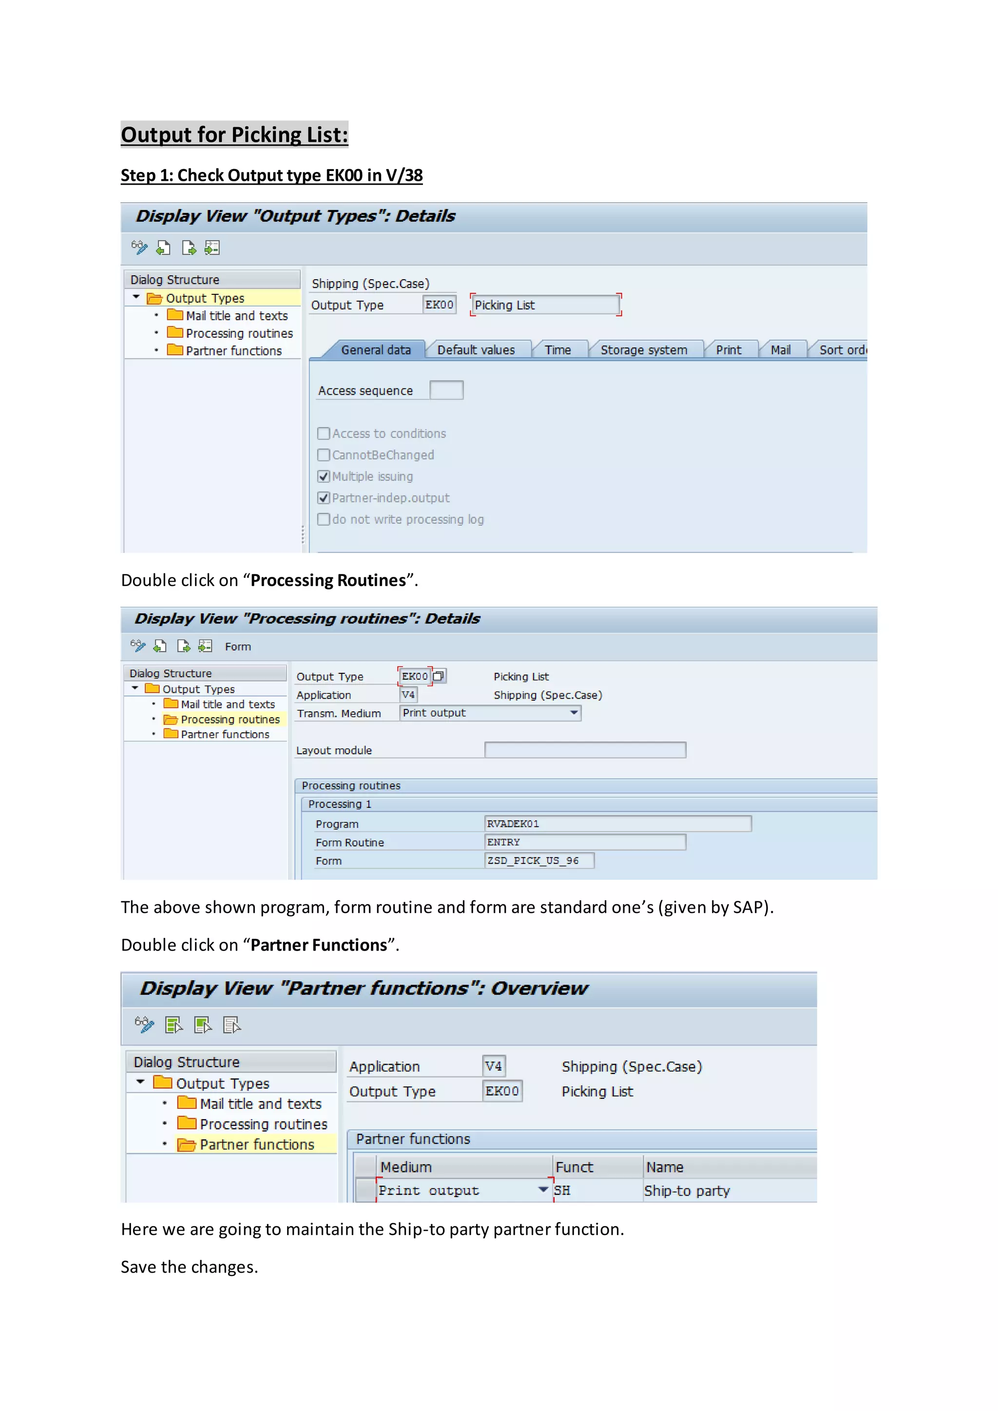Click Form button in Processing routines toolbar

238,647
